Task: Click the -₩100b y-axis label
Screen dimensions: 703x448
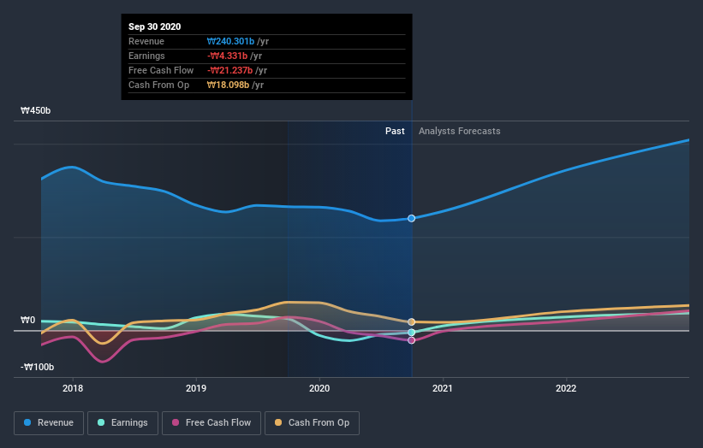Action: coord(37,367)
